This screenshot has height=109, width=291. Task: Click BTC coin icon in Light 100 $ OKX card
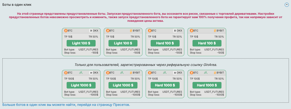[66, 30]
